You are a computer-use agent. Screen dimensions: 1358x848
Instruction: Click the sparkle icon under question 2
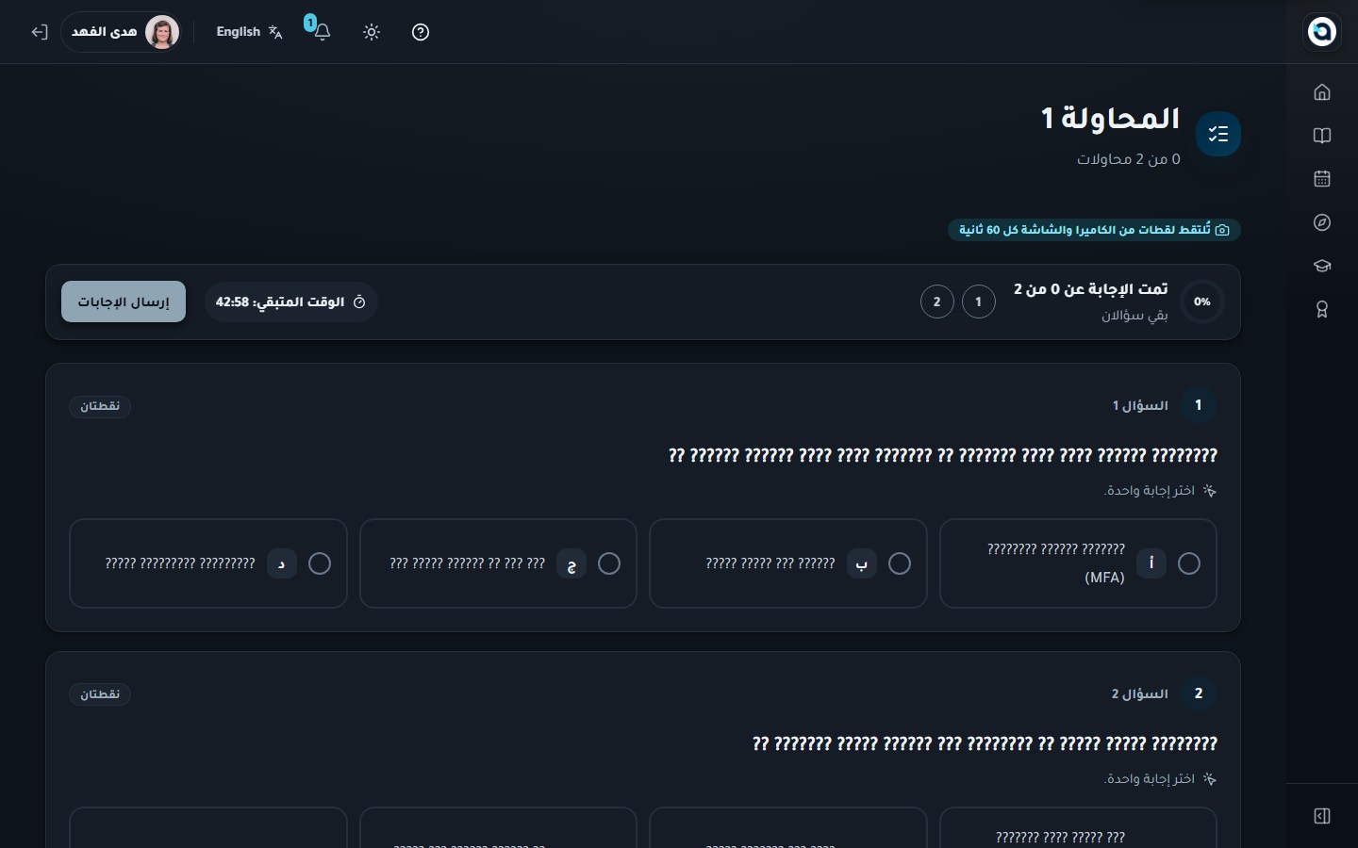[1210, 779]
